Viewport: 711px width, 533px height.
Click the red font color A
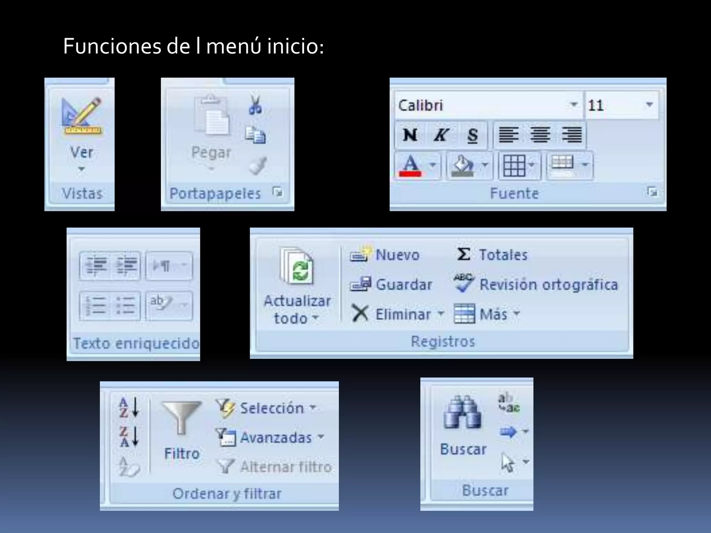410,166
